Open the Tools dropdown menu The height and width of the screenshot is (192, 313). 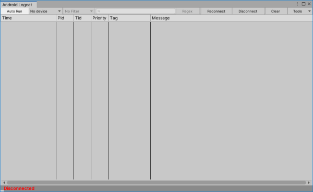pyautogui.click(x=300, y=11)
